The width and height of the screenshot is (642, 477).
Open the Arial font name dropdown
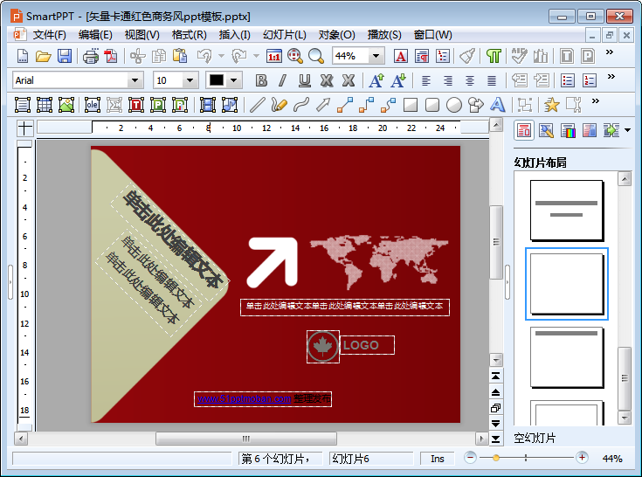coord(135,80)
